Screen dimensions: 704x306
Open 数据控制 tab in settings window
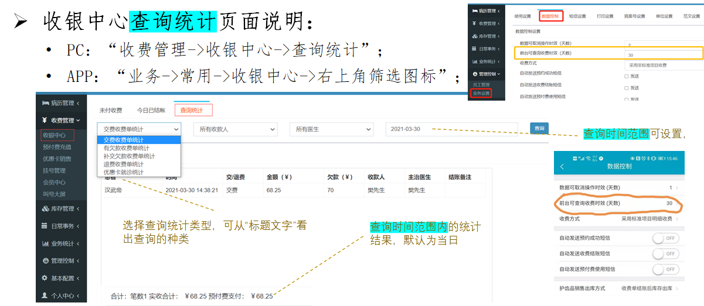(x=550, y=16)
